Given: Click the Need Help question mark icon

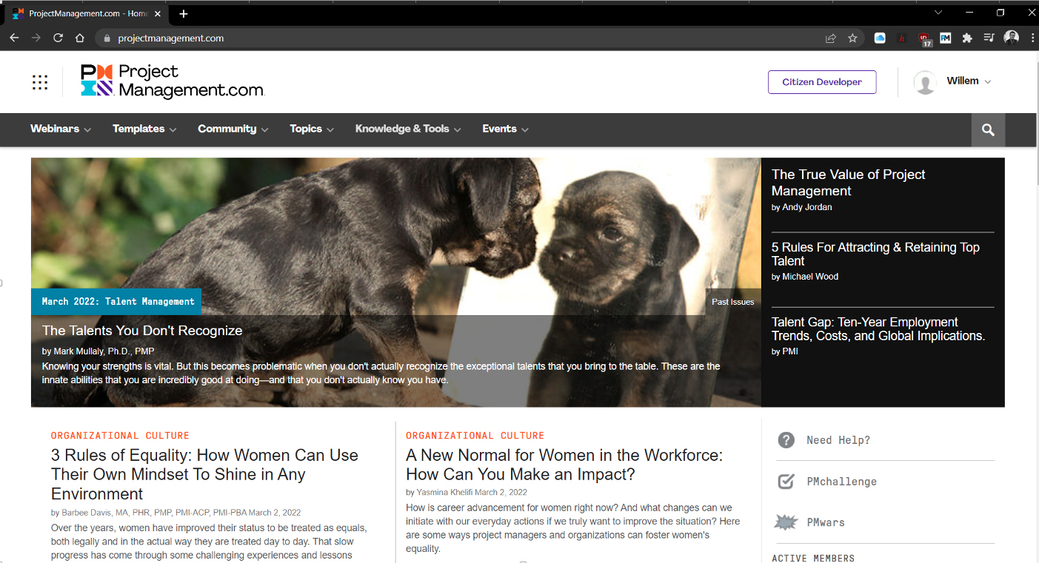Looking at the screenshot, I should pos(786,439).
